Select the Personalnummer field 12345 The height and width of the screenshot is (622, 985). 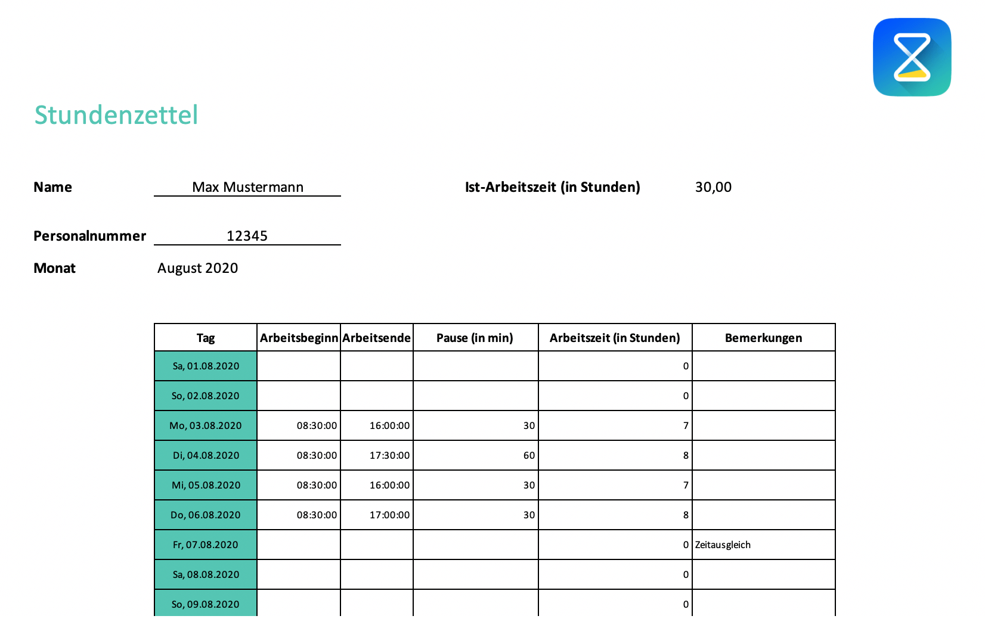247,236
